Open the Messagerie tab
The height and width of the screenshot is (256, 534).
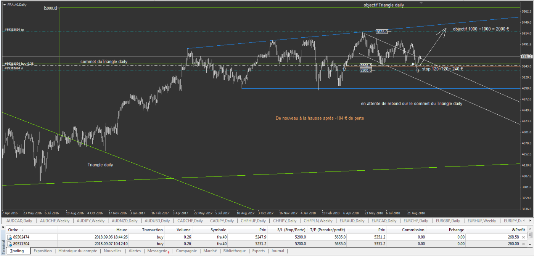(x=157, y=251)
